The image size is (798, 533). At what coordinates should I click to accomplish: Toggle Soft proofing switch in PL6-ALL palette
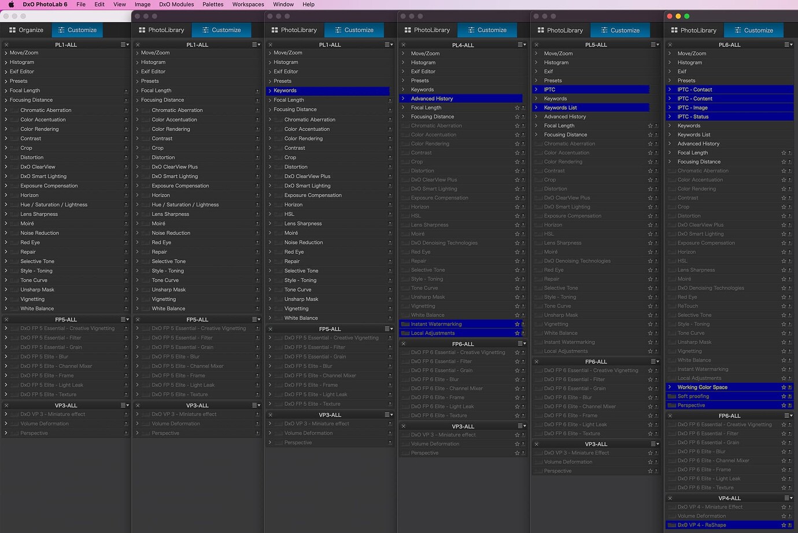click(671, 397)
